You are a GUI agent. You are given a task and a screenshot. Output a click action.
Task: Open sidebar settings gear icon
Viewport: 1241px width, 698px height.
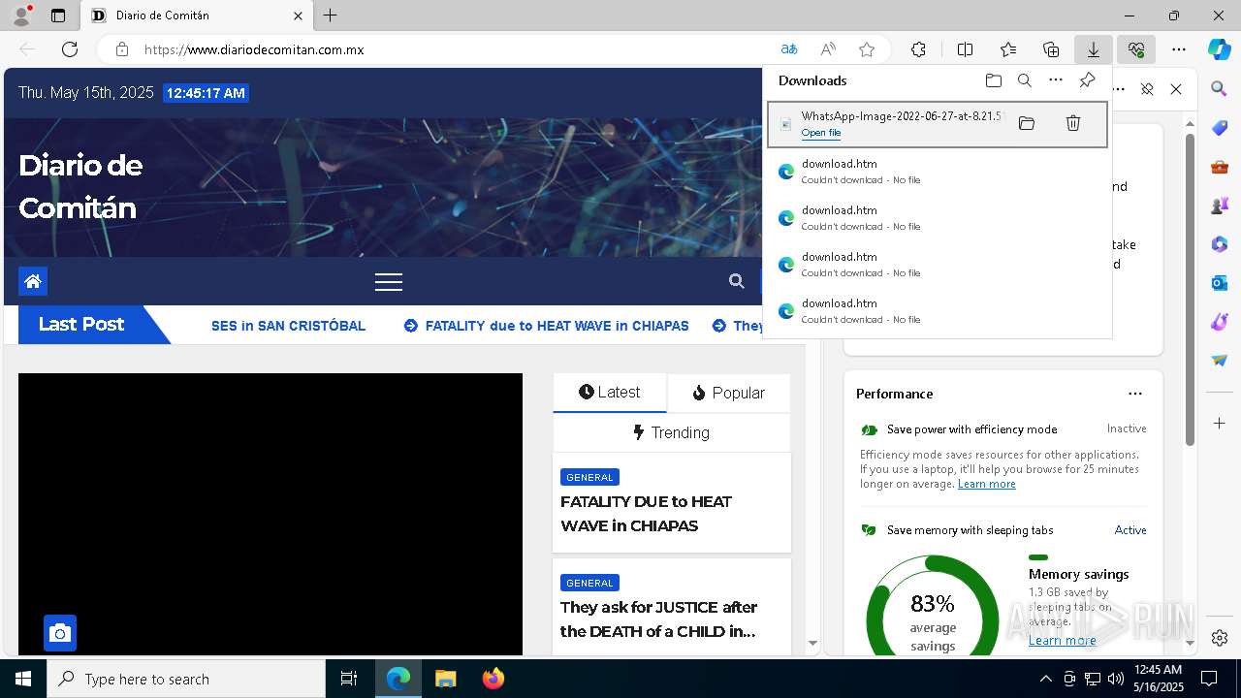pos(1220,638)
